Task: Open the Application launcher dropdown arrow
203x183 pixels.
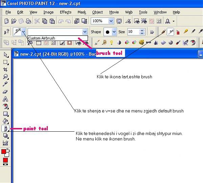Action: tap(174, 21)
